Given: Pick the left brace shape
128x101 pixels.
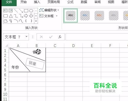Looking at the screenshot, I should tap(26, 21).
